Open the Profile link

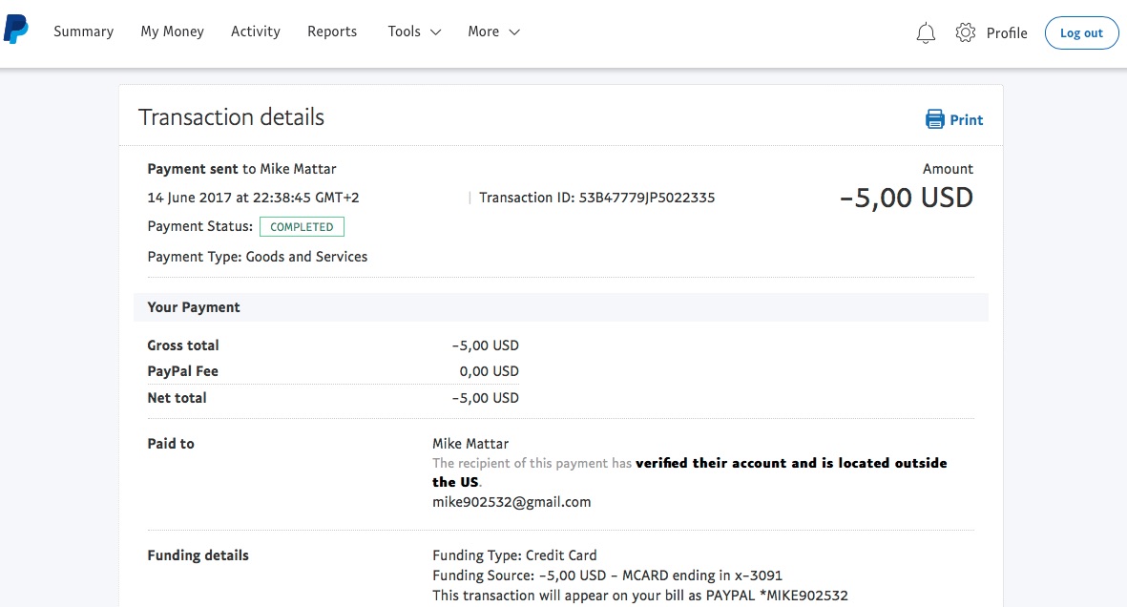1006,33
